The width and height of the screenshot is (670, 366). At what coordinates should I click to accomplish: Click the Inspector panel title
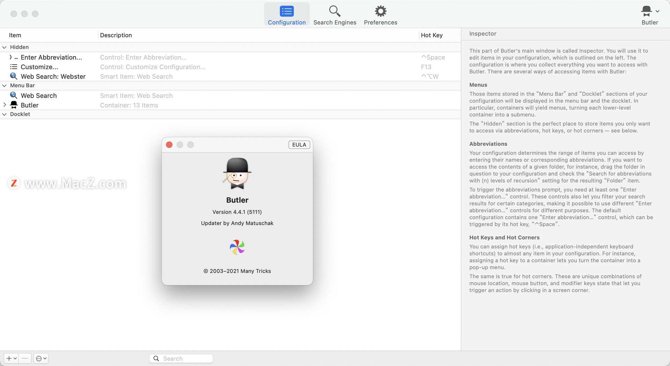(483, 34)
